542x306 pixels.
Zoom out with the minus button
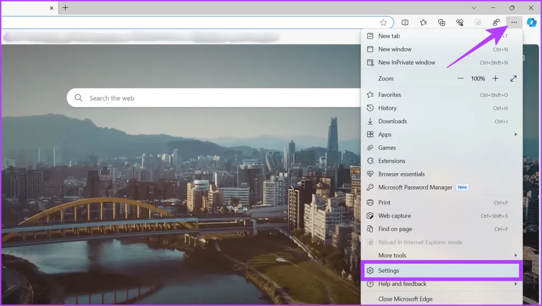coord(460,78)
